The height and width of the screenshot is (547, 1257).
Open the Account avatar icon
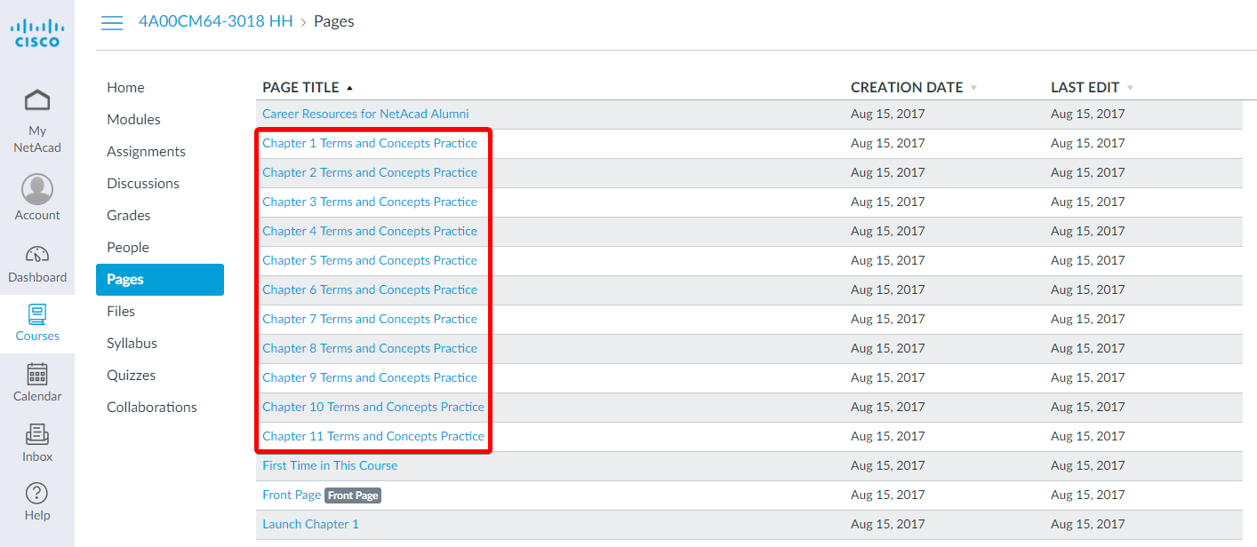click(37, 189)
